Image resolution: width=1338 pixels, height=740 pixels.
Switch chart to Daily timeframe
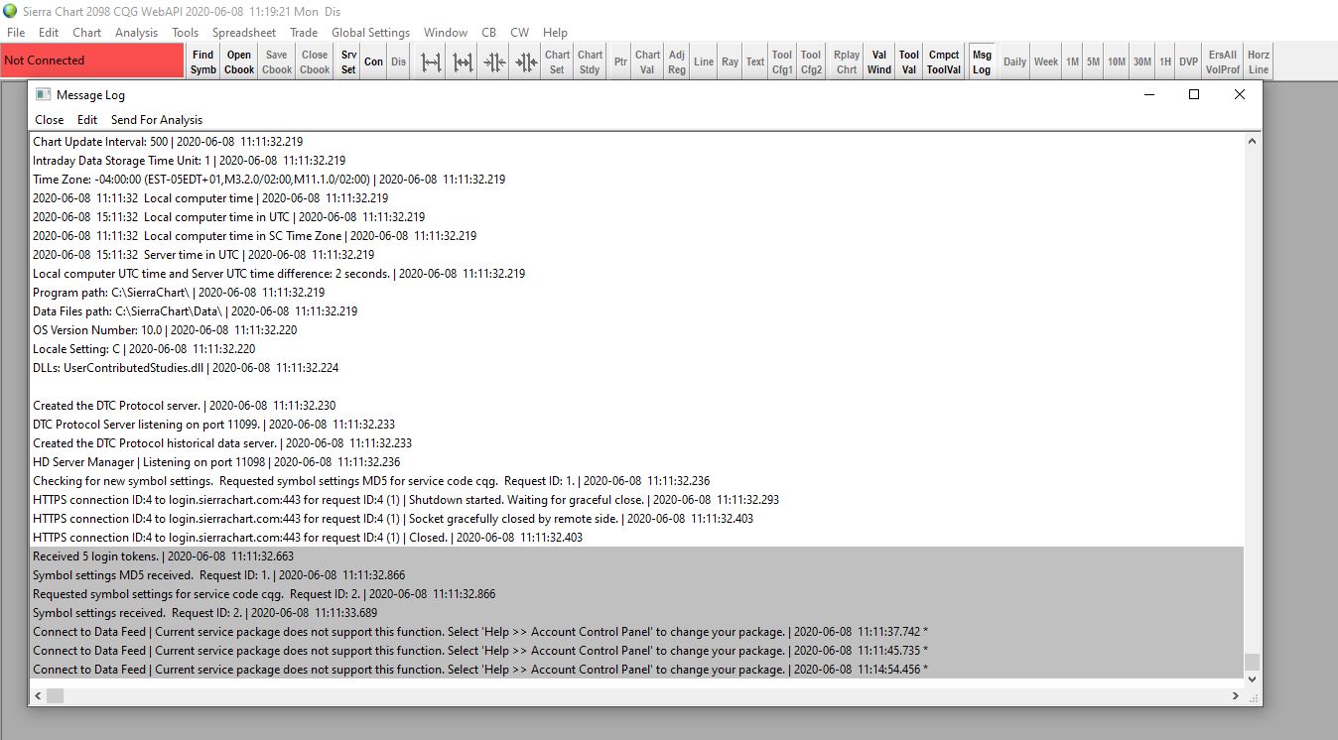click(1014, 62)
